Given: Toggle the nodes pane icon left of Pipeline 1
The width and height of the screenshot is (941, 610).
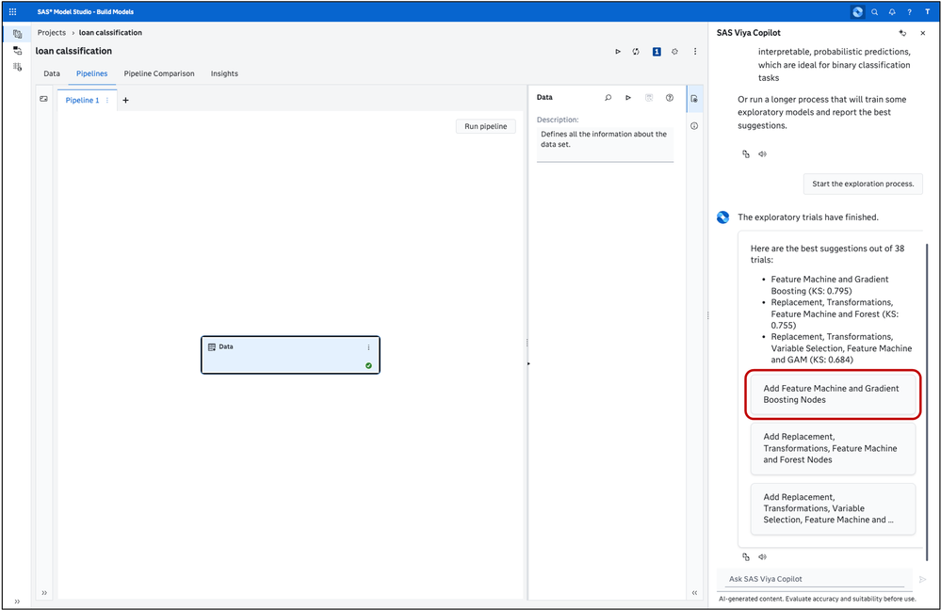Looking at the screenshot, I should pyautogui.click(x=44, y=99).
